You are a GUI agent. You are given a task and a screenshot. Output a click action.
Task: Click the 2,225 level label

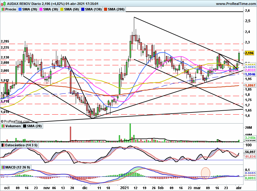pos(5,47)
